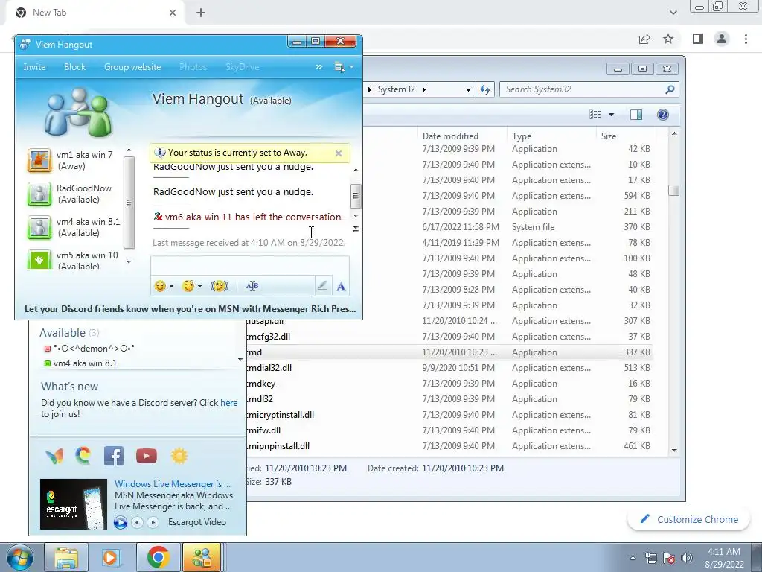Open the Windows Start menu
This screenshot has height=572, width=762.
[x=20, y=558]
